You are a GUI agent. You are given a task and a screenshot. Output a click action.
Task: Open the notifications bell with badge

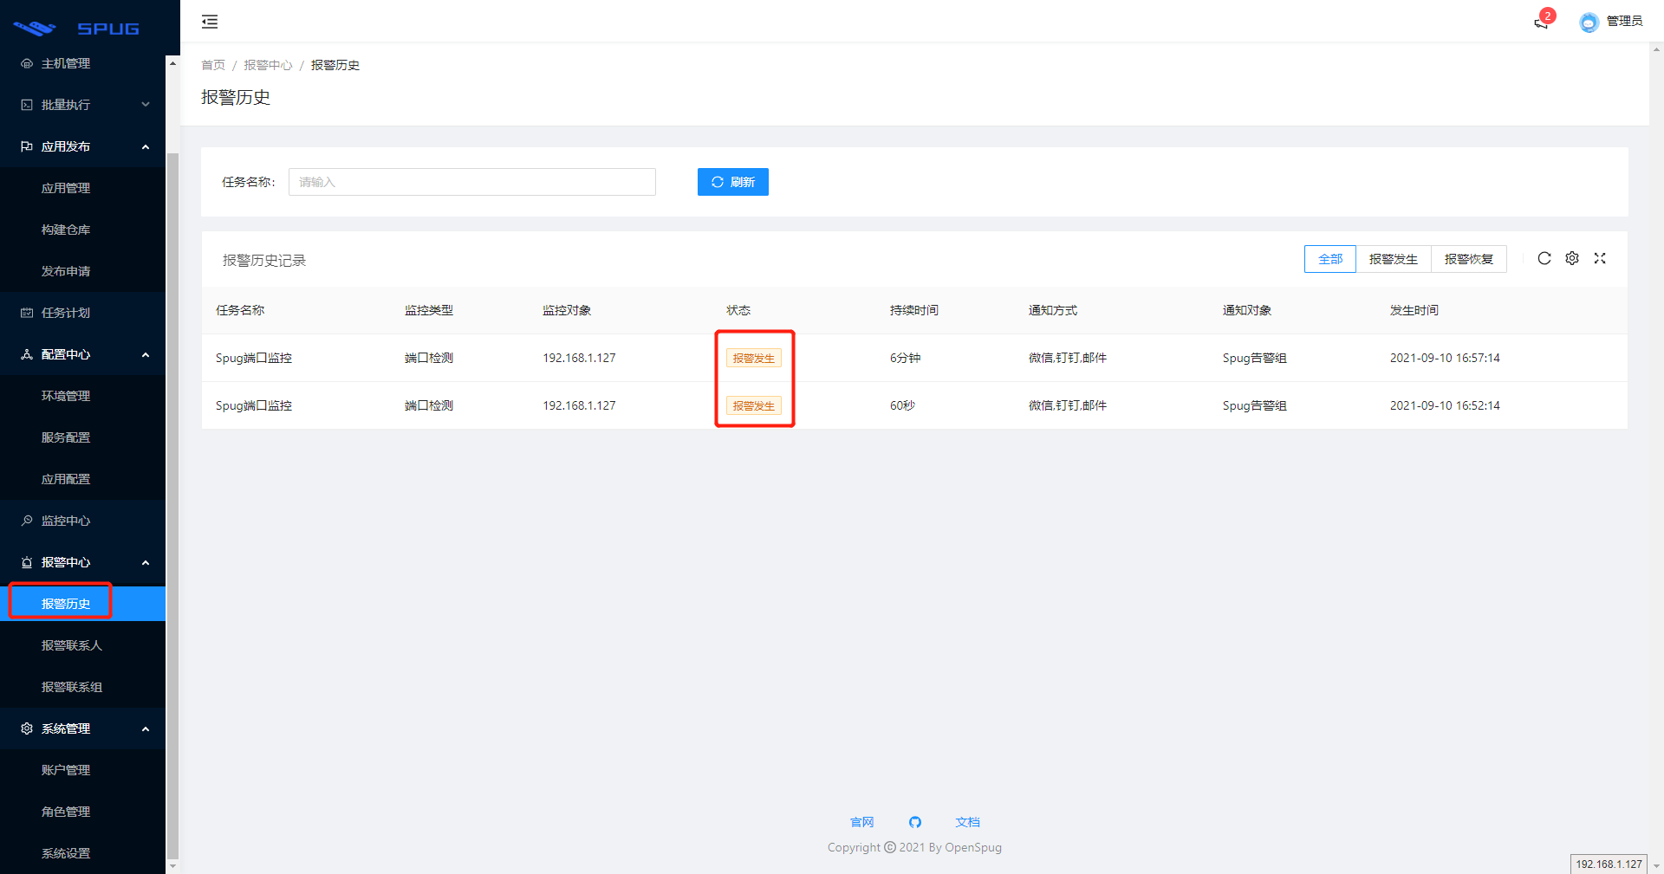(x=1543, y=21)
